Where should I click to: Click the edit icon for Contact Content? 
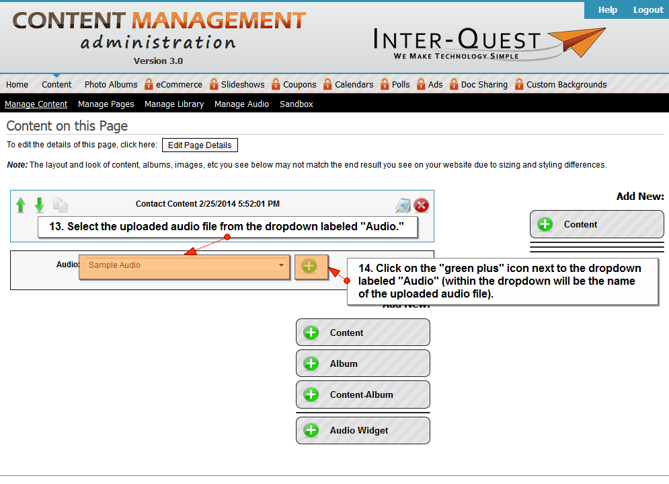403,205
